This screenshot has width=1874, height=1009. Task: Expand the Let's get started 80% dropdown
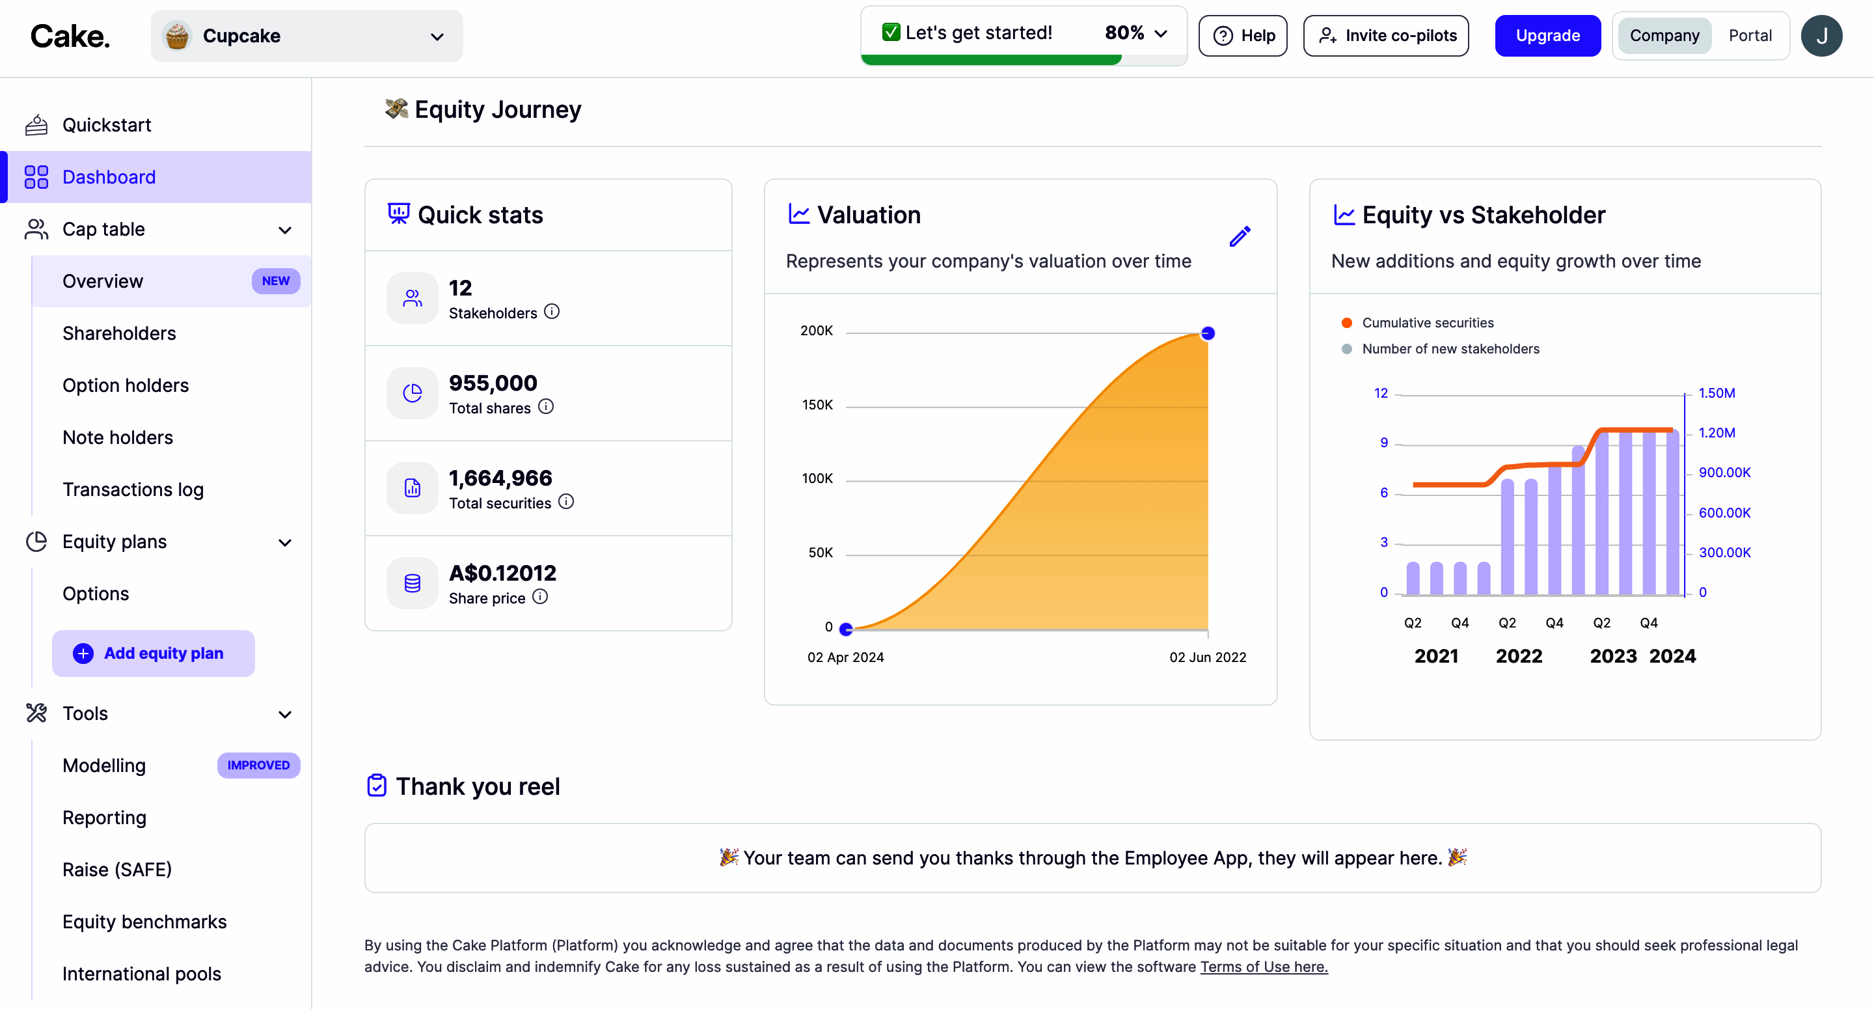tap(1161, 32)
